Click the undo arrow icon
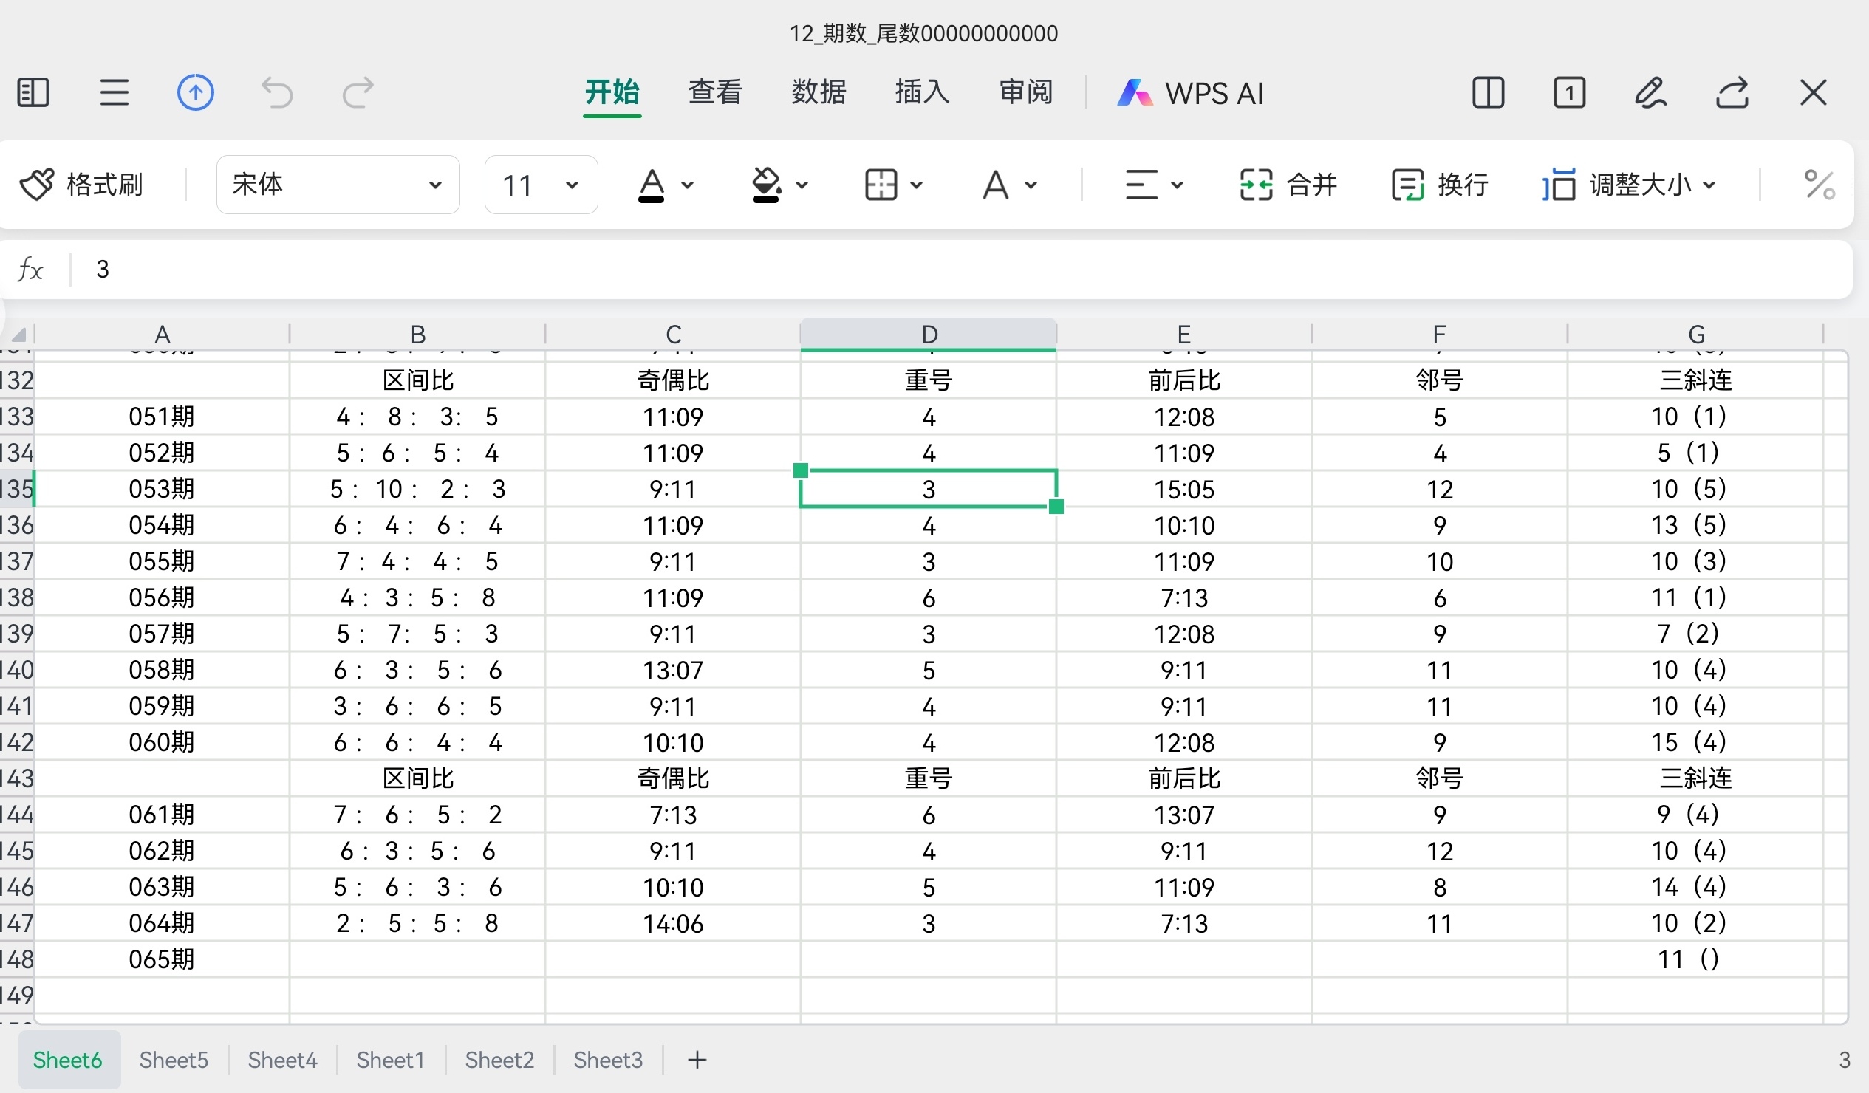 [x=277, y=94]
